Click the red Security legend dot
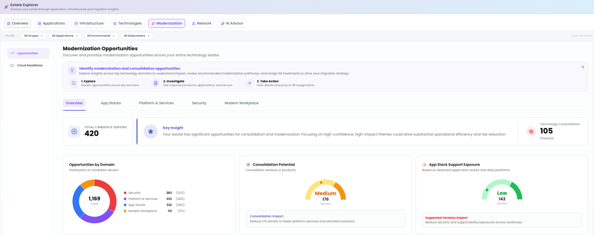The width and height of the screenshot is (594, 235). (x=125, y=193)
